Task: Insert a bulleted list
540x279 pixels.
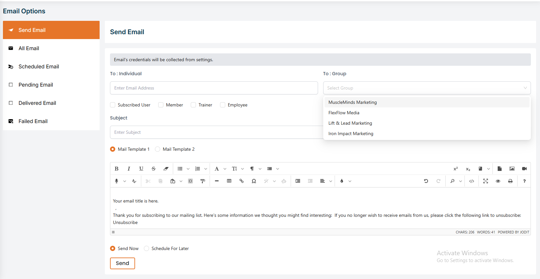Action: (180, 169)
